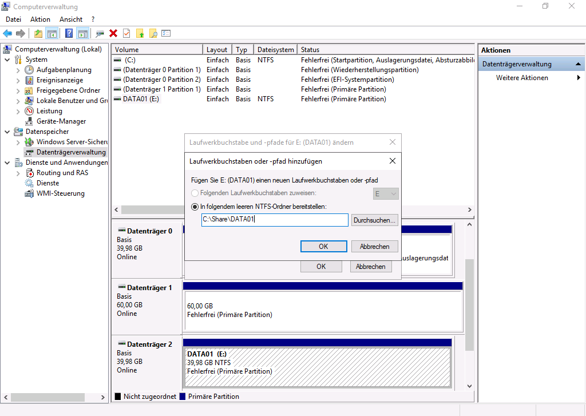Viewport: 586px width, 416px height.
Task: Click the blue Back arrow in toolbar
Action: [x=7, y=33]
